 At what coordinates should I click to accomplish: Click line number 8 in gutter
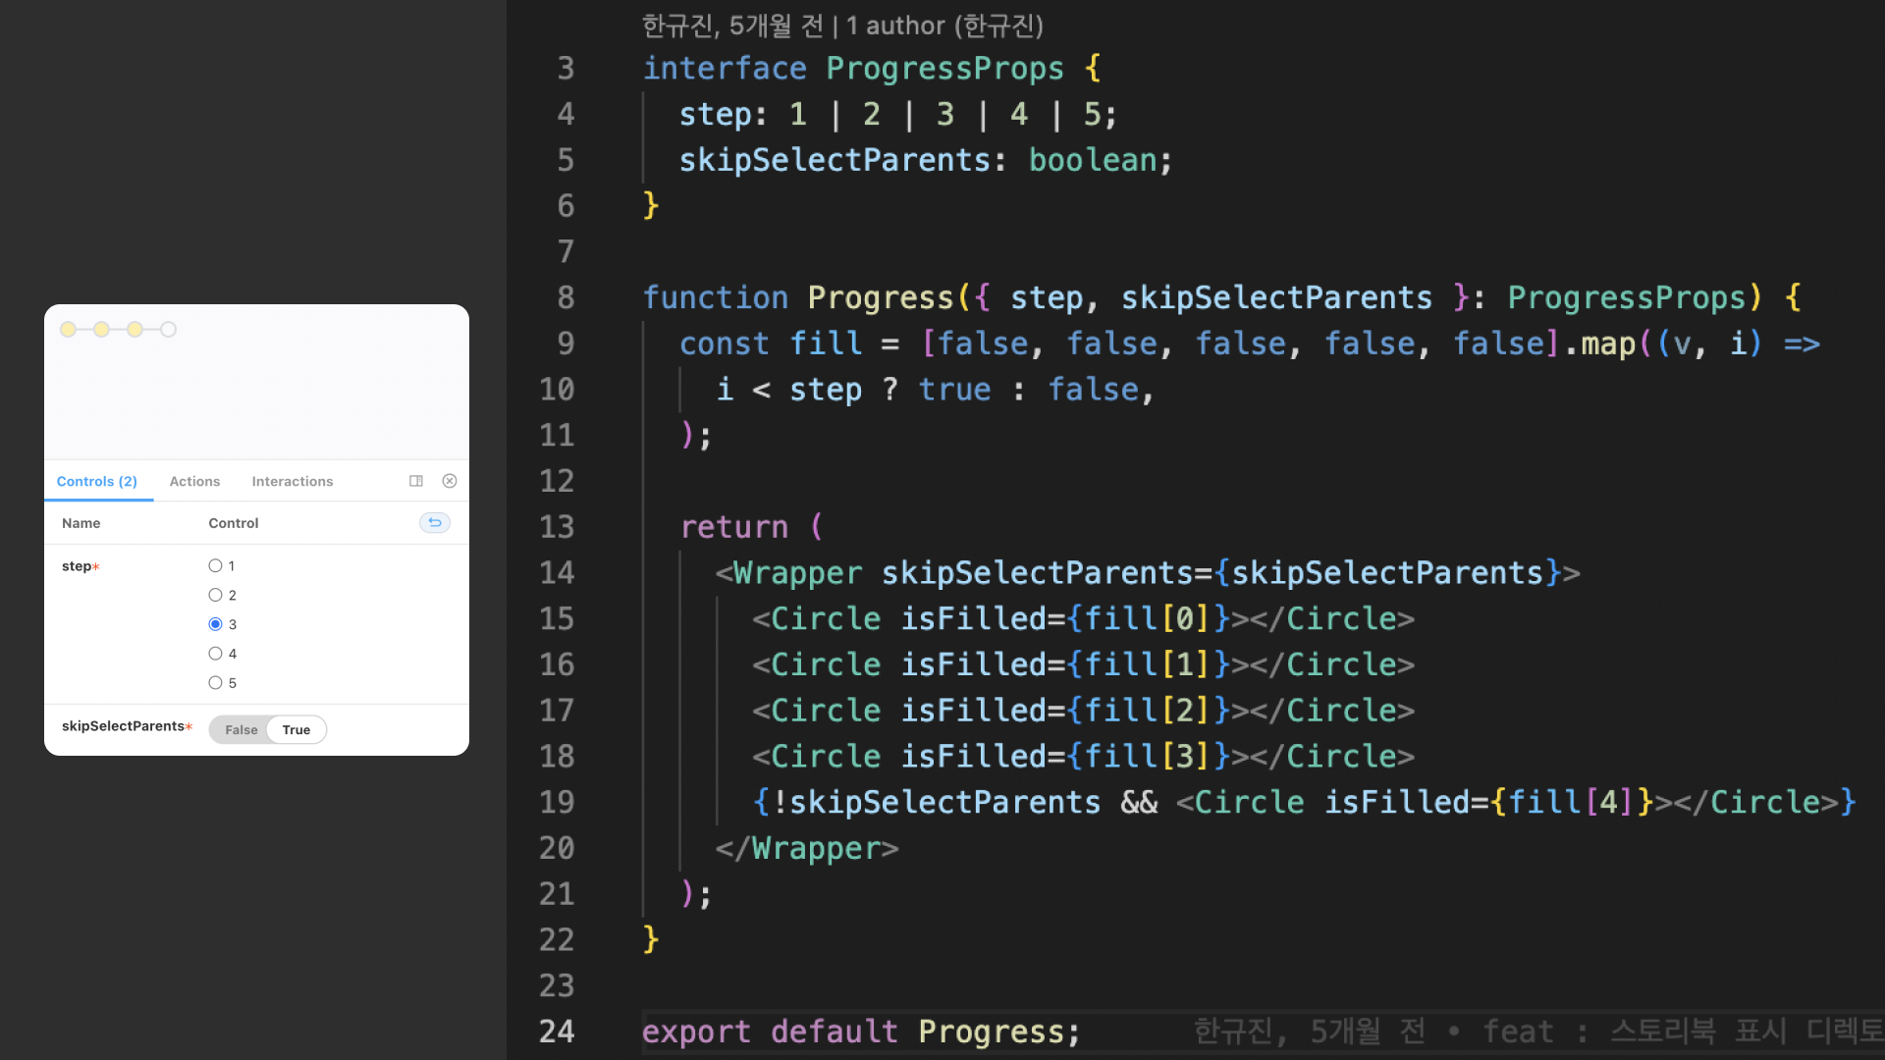coord(565,297)
